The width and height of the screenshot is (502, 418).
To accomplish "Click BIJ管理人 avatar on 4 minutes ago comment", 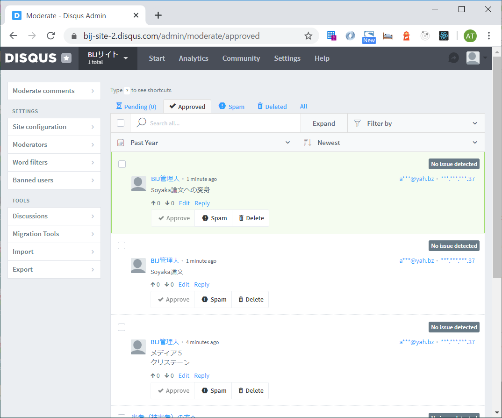I will pyautogui.click(x=138, y=347).
